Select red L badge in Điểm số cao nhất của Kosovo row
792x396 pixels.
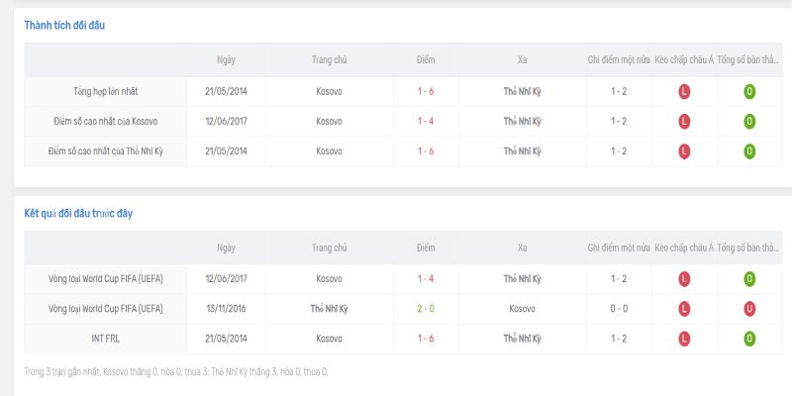click(x=683, y=122)
